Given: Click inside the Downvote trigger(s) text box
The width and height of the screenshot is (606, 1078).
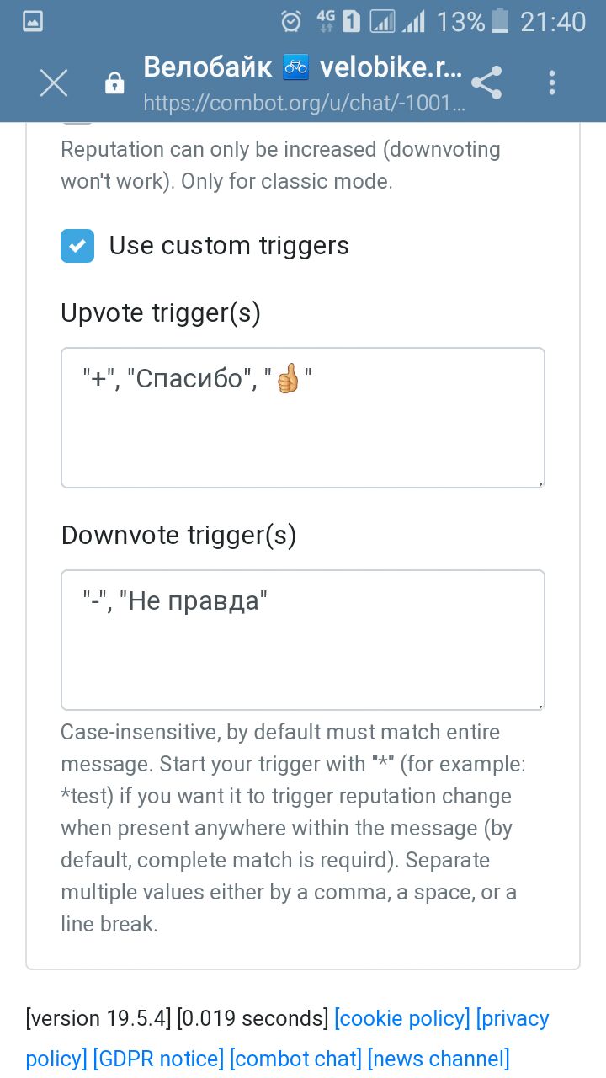Looking at the screenshot, I should [303, 640].
